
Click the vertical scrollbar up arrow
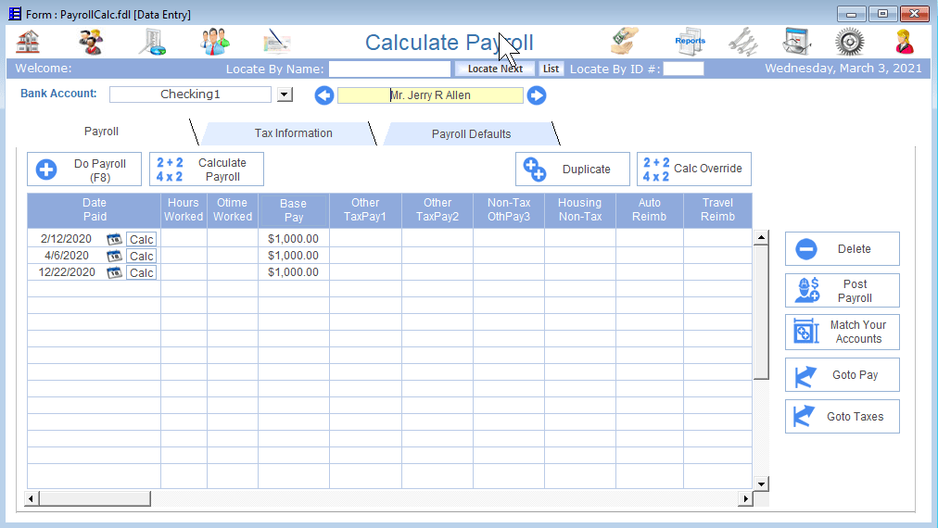761,237
